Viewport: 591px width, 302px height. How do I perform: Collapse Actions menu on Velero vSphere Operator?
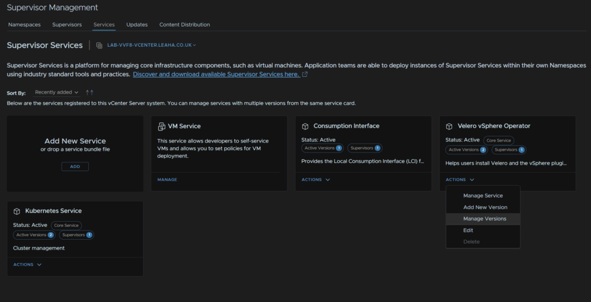[459, 180]
